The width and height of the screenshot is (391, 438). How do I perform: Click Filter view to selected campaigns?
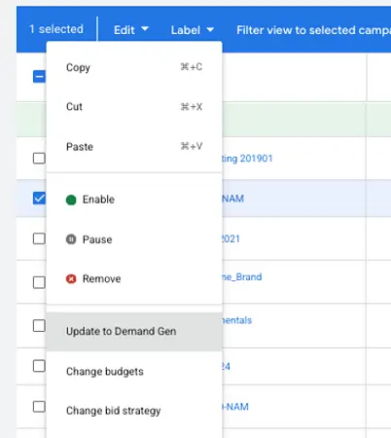point(313,30)
